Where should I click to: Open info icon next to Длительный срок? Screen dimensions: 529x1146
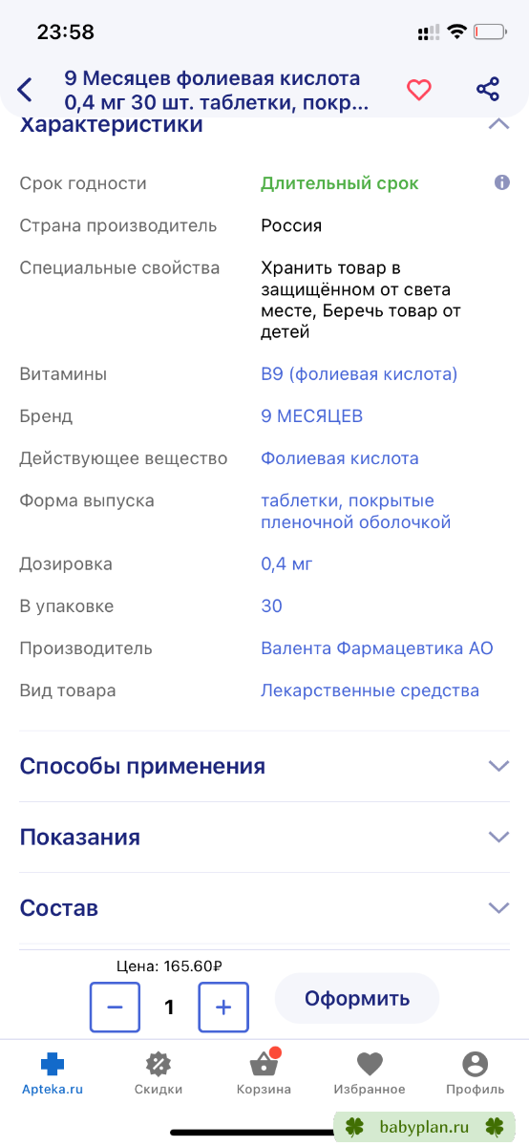(x=502, y=182)
